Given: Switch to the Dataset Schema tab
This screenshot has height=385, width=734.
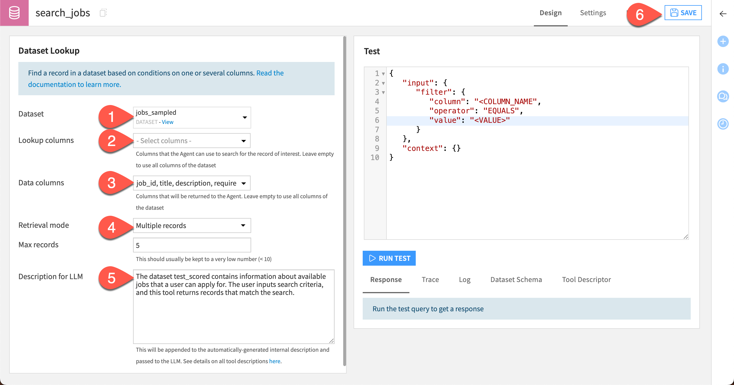Looking at the screenshot, I should click(x=516, y=279).
